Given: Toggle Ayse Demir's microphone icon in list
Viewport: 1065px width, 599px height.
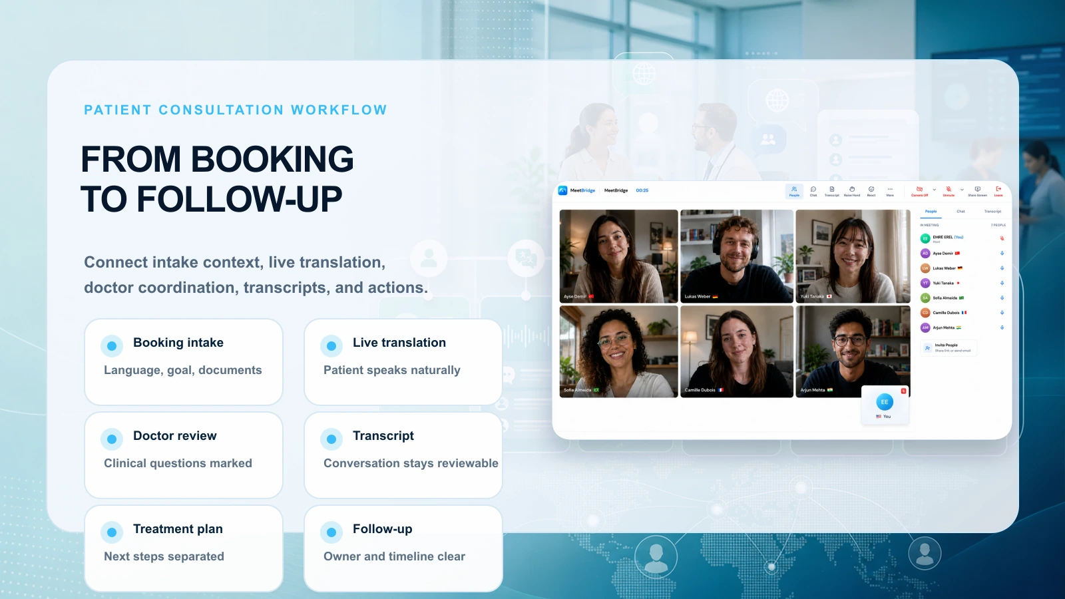Looking at the screenshot, I should coord(1002,254).
